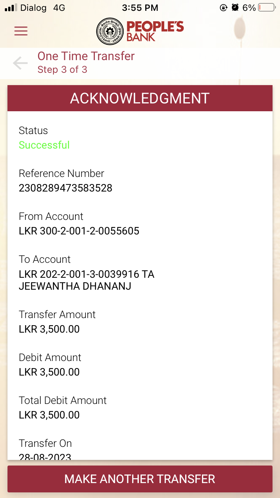Tap the People's Bank logo

tap(140, 31)
